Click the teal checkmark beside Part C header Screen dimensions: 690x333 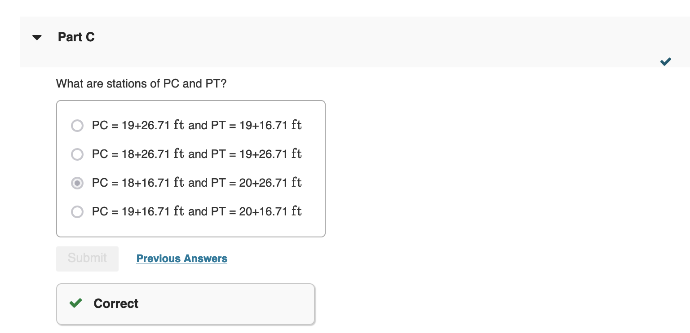coord(666,61)
